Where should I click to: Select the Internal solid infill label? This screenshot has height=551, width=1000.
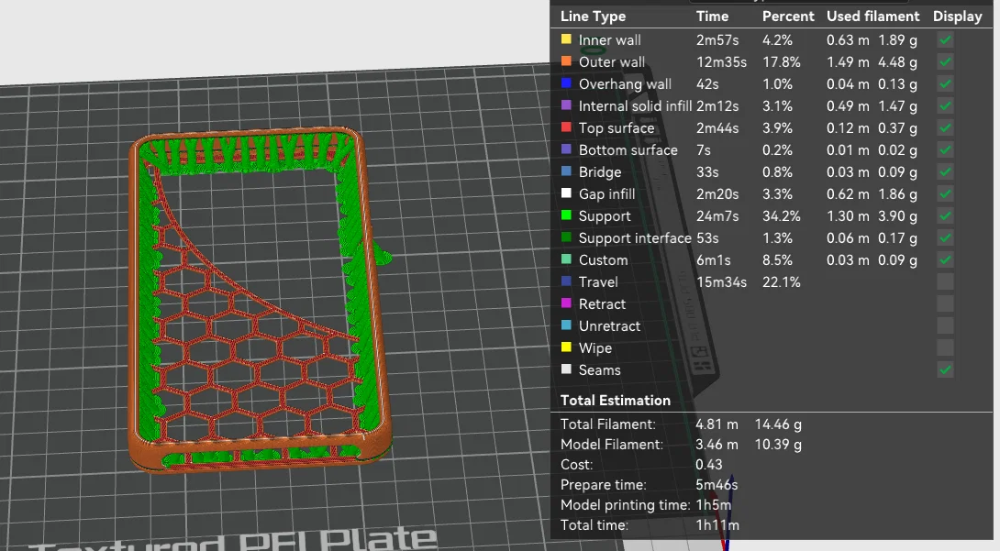(x=635, y=105)
